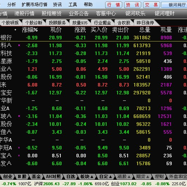Expand the 板块▲ bottom tab menu

coord(87,177)
